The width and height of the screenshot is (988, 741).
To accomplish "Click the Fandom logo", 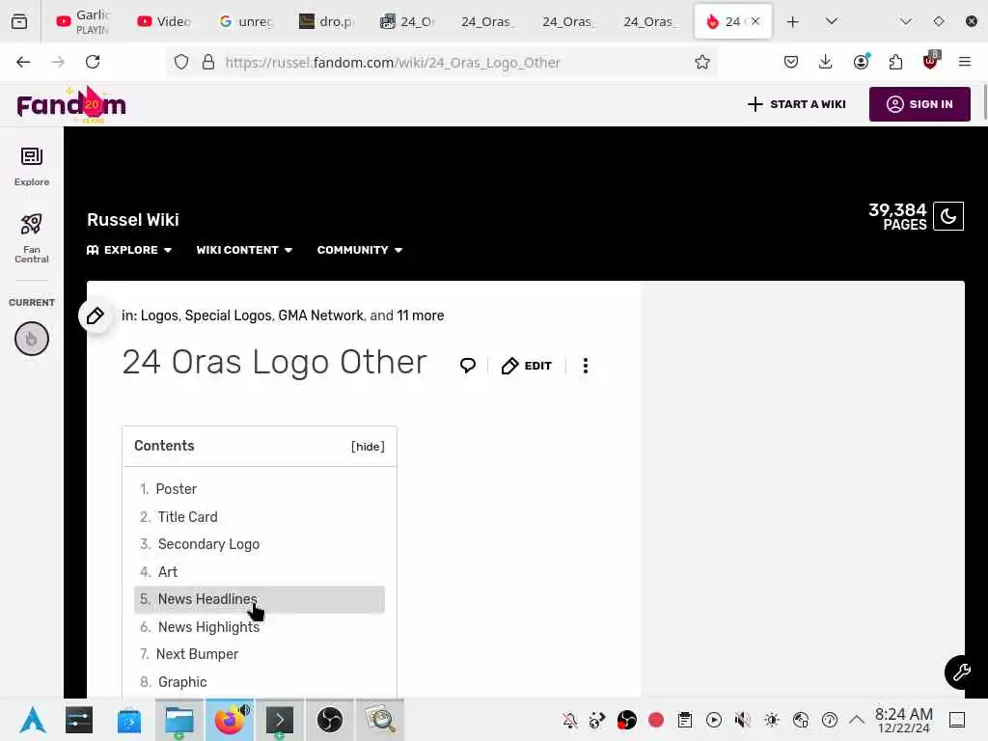I will (x=71, y=104).
